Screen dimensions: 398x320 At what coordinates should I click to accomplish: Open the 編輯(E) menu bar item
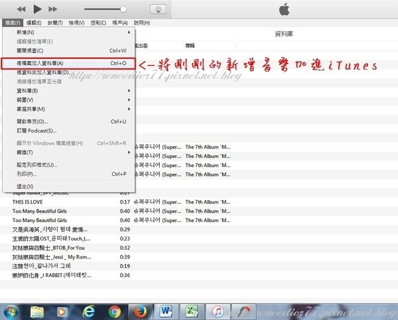tap(34, 23)
